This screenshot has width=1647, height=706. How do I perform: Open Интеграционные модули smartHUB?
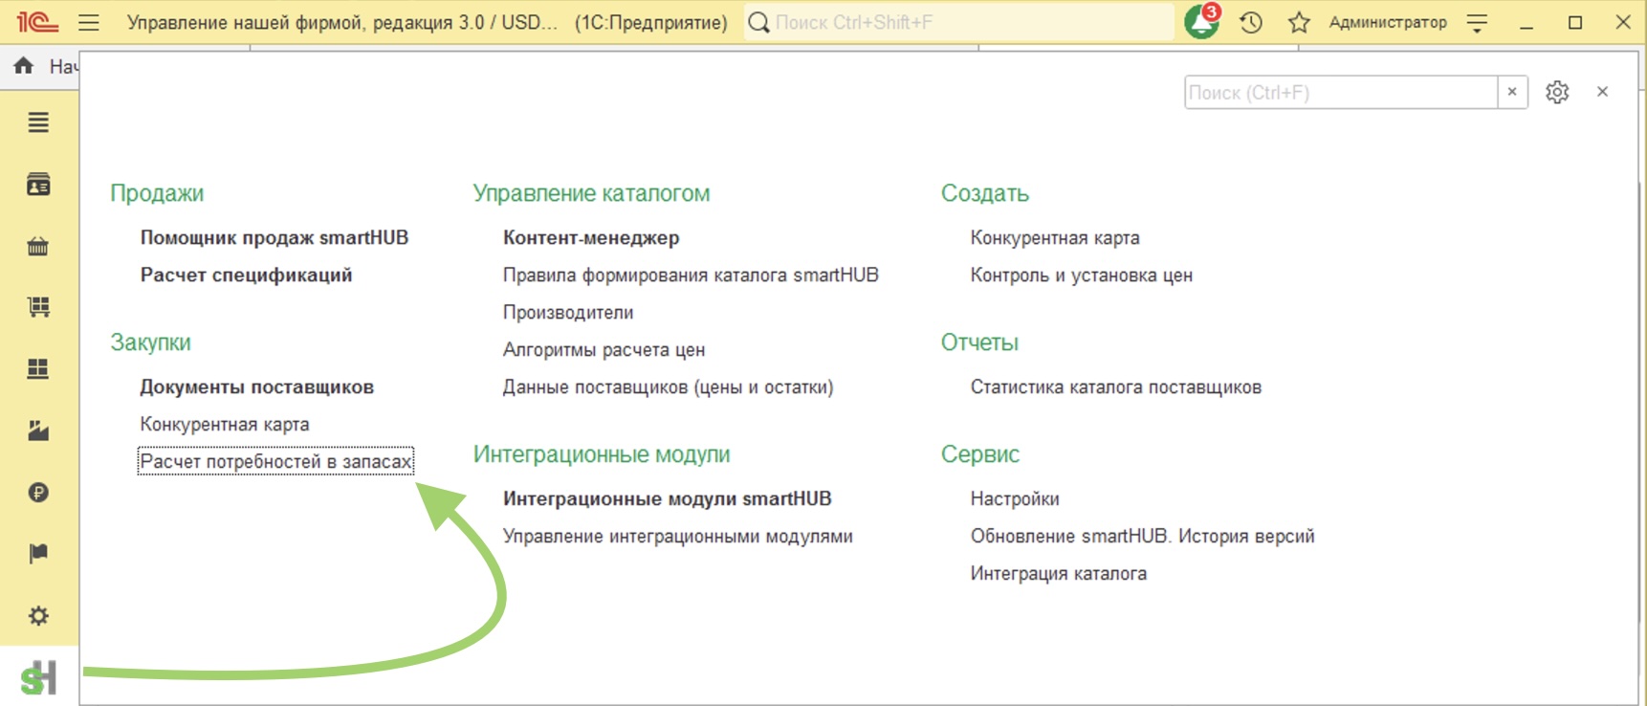coord(668,498)
